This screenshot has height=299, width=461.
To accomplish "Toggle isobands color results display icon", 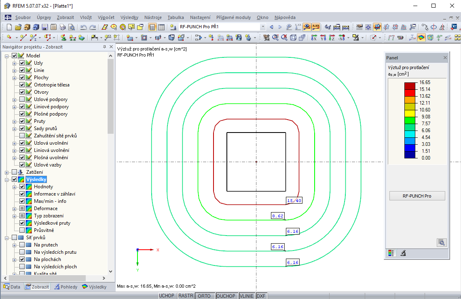I will pos(421,38).
